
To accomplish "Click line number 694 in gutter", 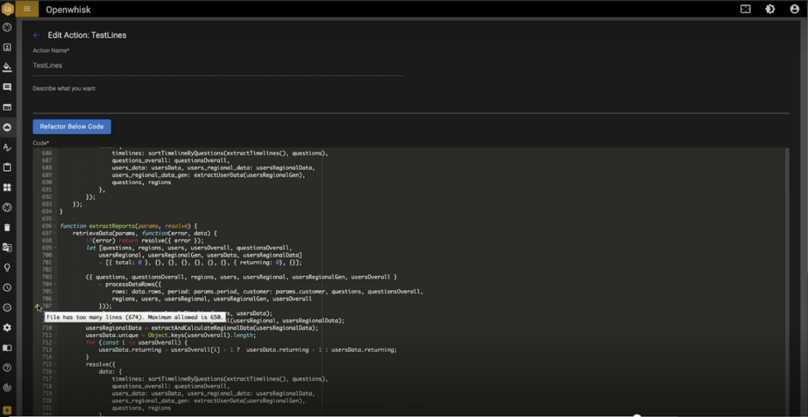I will (x=47, y=212).
